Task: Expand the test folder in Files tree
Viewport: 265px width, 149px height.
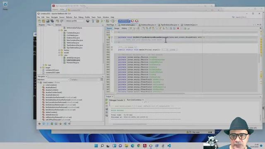Action: click(43, 65)
